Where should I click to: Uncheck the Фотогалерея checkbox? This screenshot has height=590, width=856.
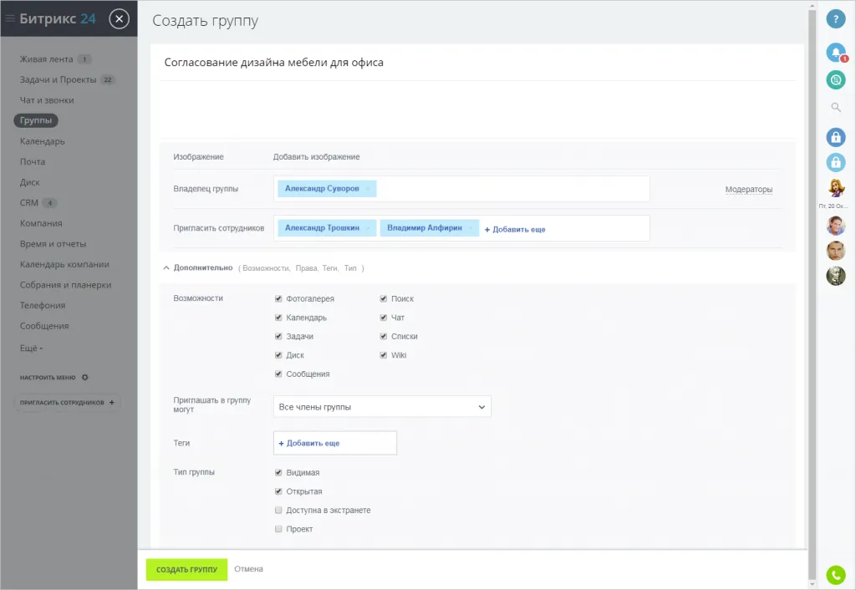point(278,298)
